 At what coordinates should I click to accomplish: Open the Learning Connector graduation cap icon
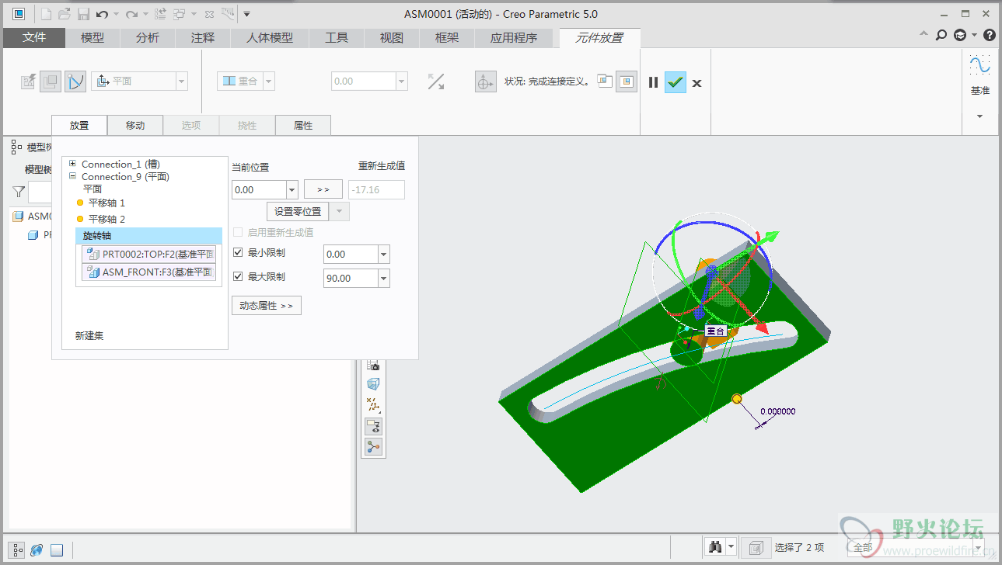(x=961, y=35)
